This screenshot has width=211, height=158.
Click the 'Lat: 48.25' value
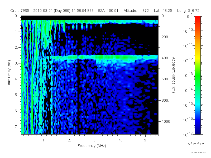(x=163, y=11)
